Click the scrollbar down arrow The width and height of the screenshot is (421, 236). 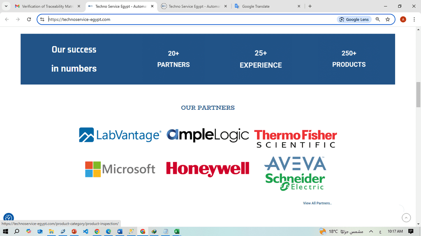pyautogui.click(x=418, y=224)
